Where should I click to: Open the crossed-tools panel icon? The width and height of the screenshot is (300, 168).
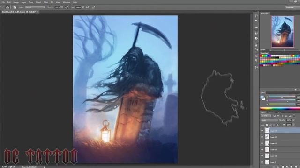(x=256, y=67)
